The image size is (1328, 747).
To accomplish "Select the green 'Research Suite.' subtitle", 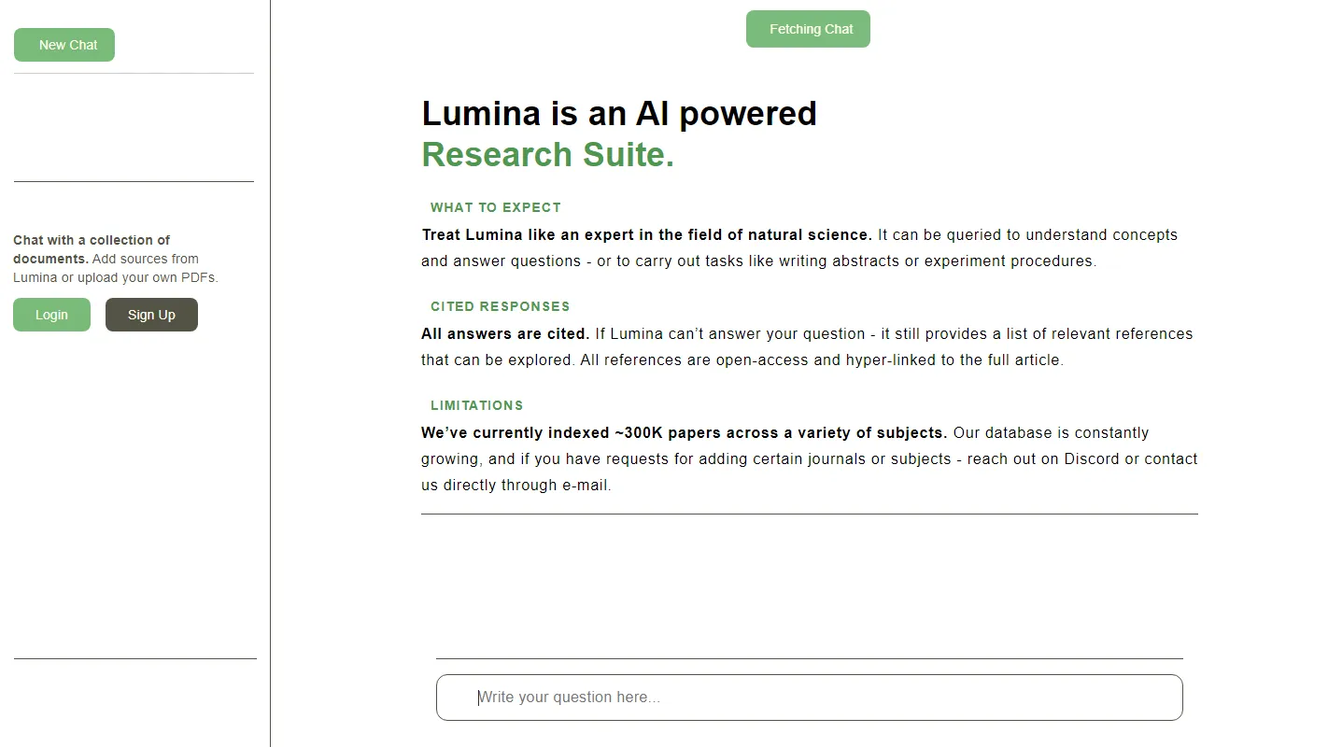I will point(547,154).
